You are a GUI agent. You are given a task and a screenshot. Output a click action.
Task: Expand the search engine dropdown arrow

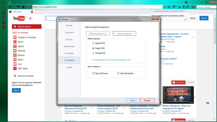[x=195, y=7]
